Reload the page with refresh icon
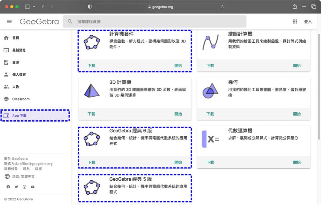 click(222, 7)
